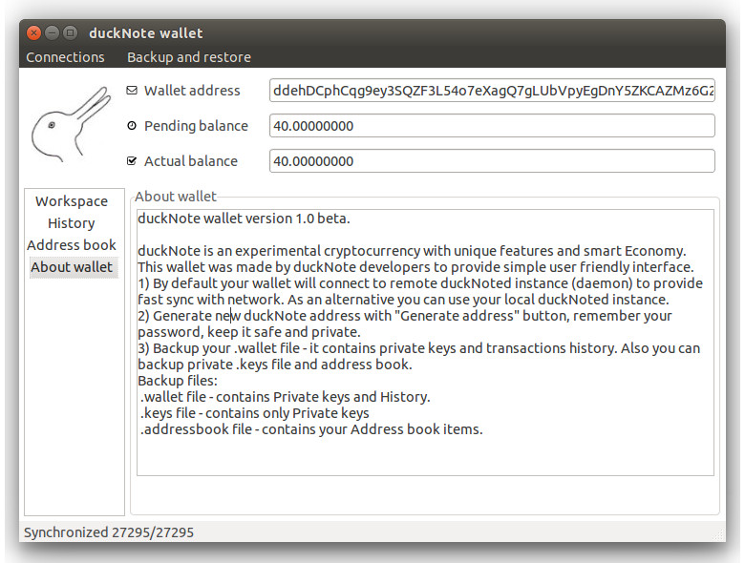Select the About wallet section
This screenshot has height=563, width=745.
pos(73,267)
